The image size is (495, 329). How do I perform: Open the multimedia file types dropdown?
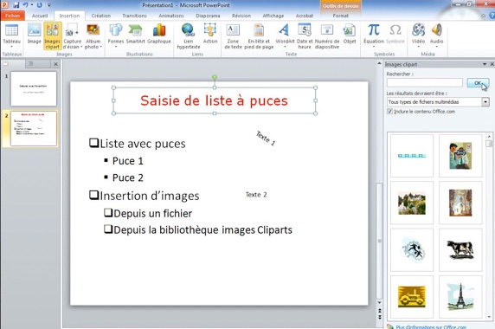[485, 101]
